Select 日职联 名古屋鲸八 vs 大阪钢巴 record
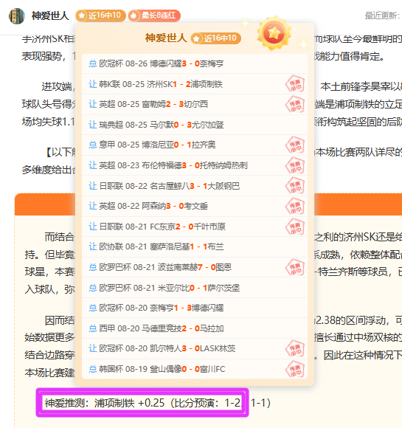Viewport: 402px width, 428px height. 195,186
